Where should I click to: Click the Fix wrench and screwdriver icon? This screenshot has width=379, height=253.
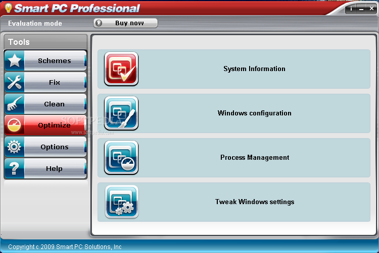pos(15,82)
